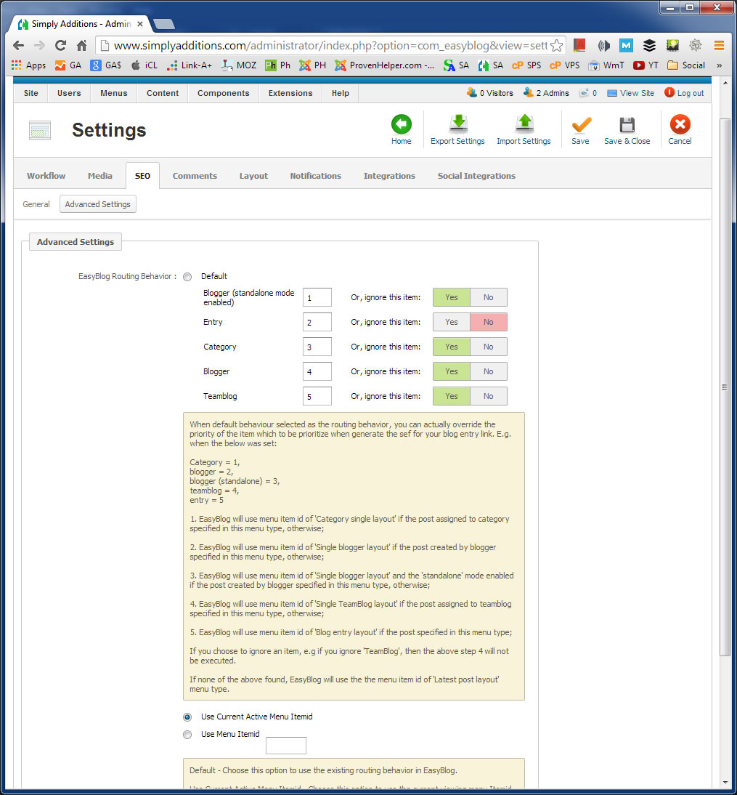Close the Simply Additions browser tab
The height and width of the screenshot is (795, 737).
click(x=140, y=24)
